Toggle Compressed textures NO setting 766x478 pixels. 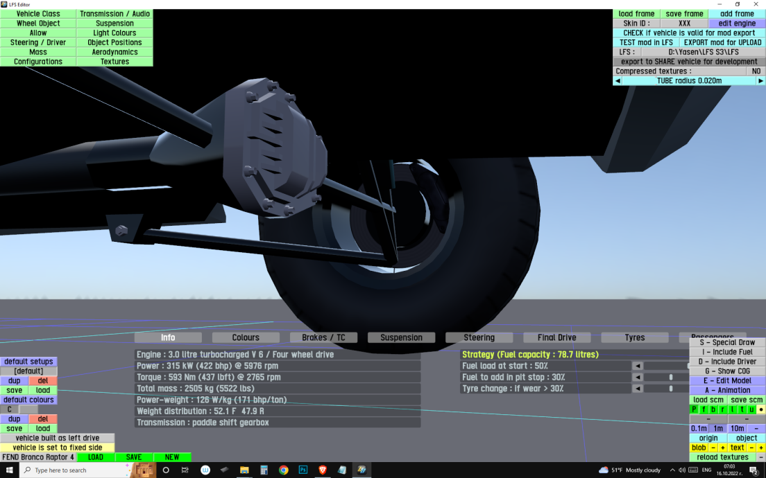[x=756, y=71]
